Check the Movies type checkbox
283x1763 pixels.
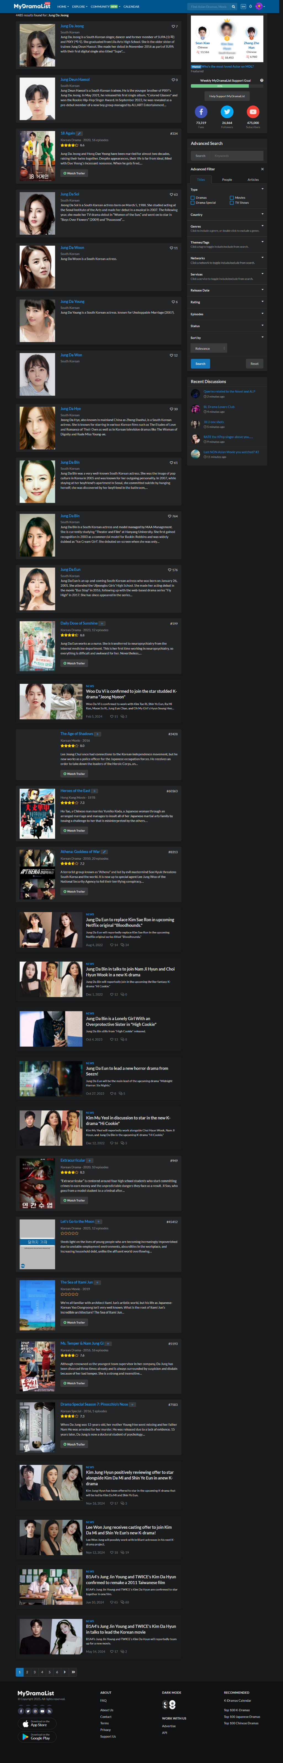click(232, 198)
